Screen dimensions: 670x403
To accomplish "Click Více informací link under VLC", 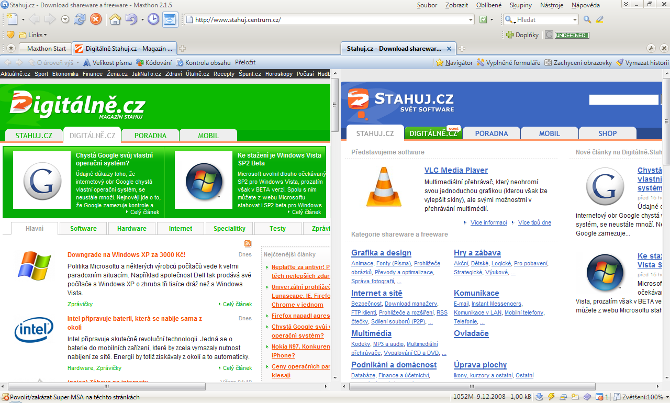I will coord(488,222).
